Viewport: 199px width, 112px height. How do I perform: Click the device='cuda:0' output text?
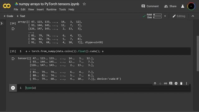pyautogui.click(x=109, y=79)
